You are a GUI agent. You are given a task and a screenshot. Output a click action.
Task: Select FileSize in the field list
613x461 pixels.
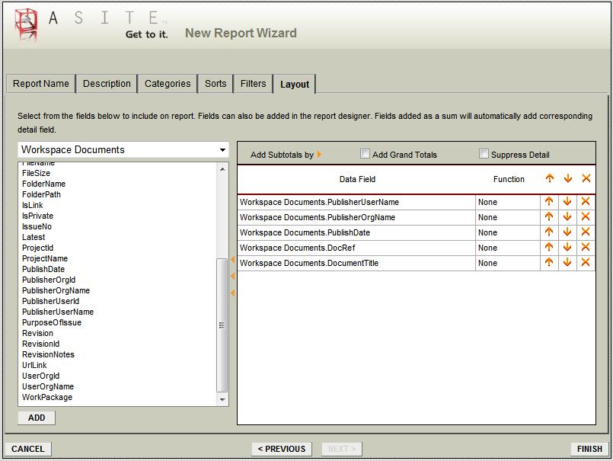(37, 173)
